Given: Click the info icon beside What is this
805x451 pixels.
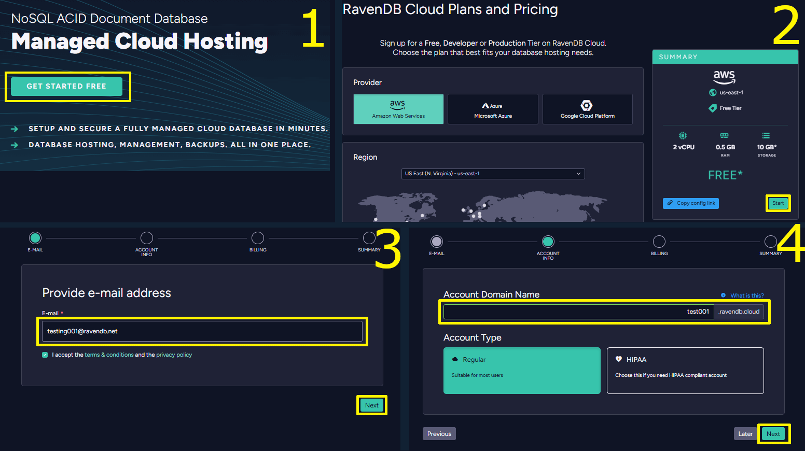Looking at the screenshot, I should [x=723, y=295].
